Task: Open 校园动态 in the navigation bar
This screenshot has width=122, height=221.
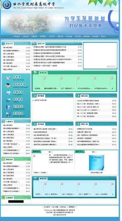Action: click(x=34, y=36)
